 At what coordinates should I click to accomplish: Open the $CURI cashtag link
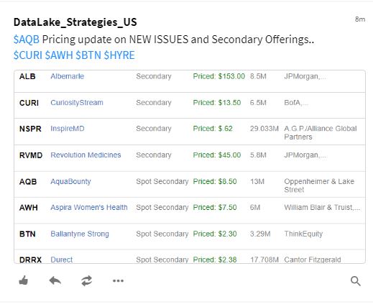[x=28, y=55]
